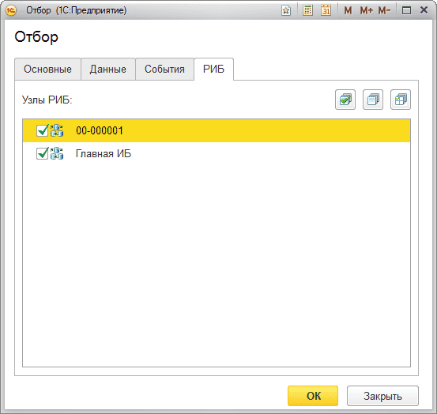Click the 1C application logo icon
This screenshot has width=437, height=414.
[11, 10]
